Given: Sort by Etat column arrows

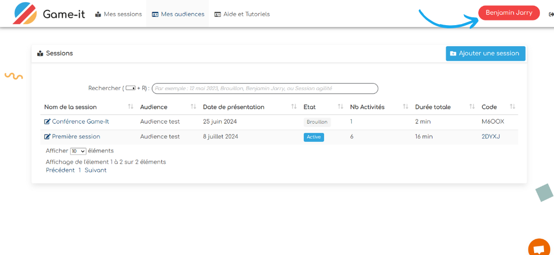Looking at the screenshot, I should [x=340, y=107].
